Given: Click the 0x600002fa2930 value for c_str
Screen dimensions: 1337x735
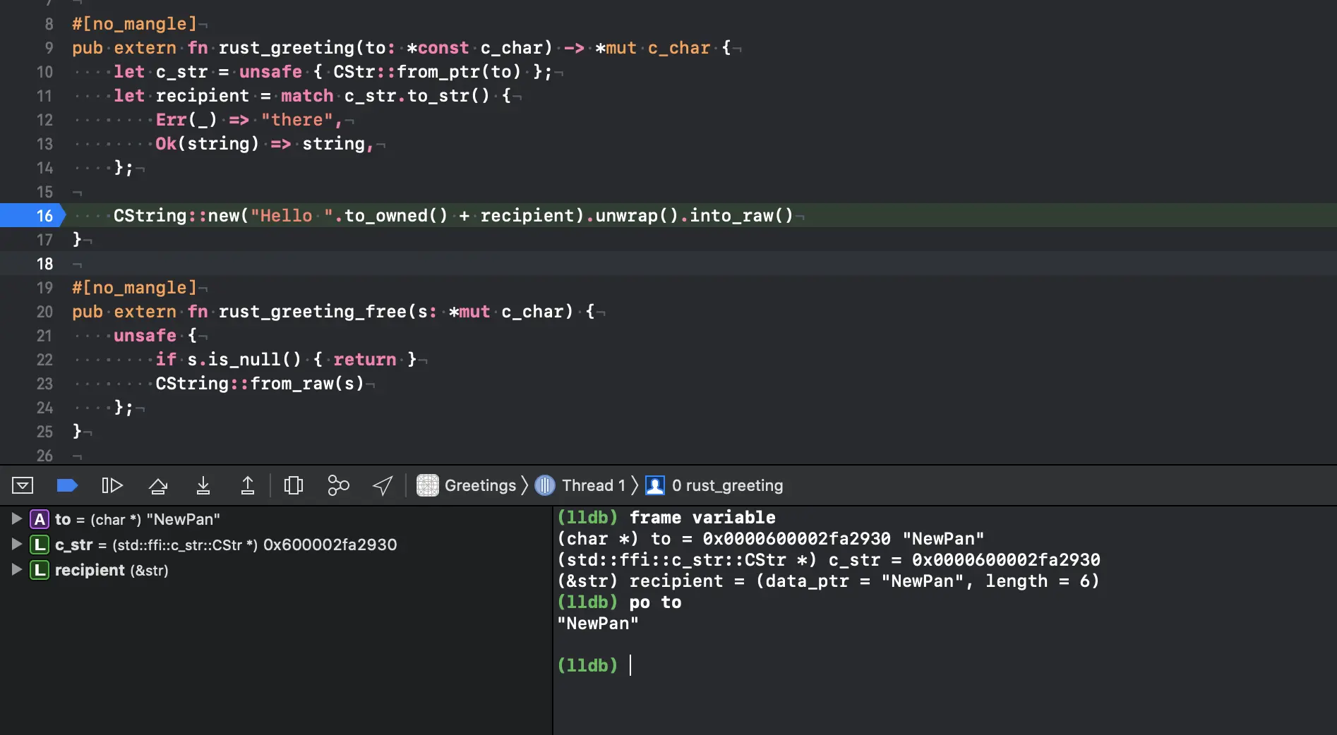Looking at the screenshot, I should click(x=330, y=545).
